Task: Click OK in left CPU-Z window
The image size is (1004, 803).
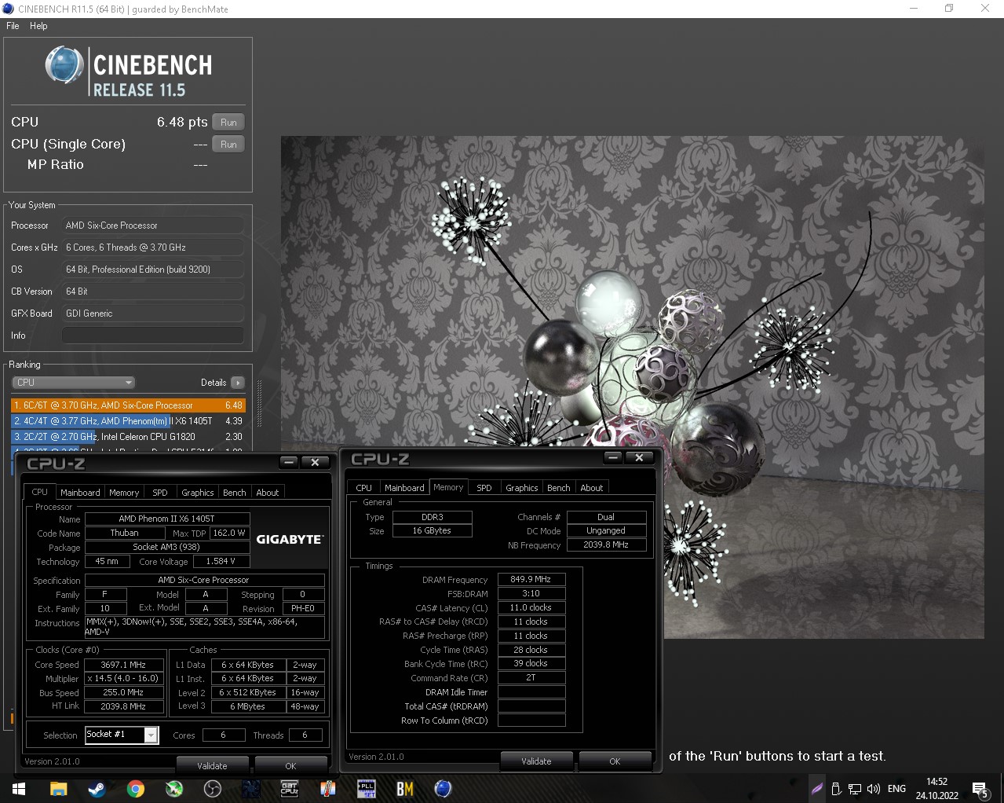Action: click(x=290, y=766)
